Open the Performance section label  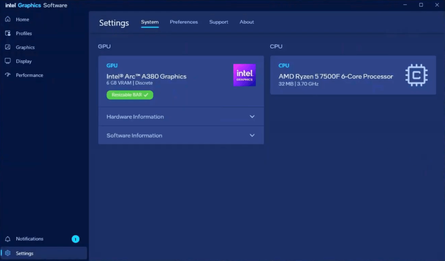(29, 75)
